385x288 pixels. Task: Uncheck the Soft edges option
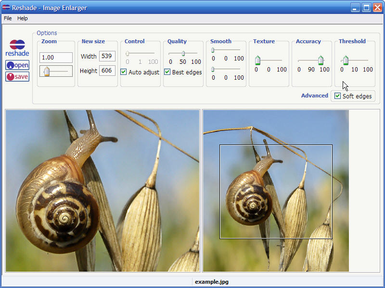tap(337, 96)
